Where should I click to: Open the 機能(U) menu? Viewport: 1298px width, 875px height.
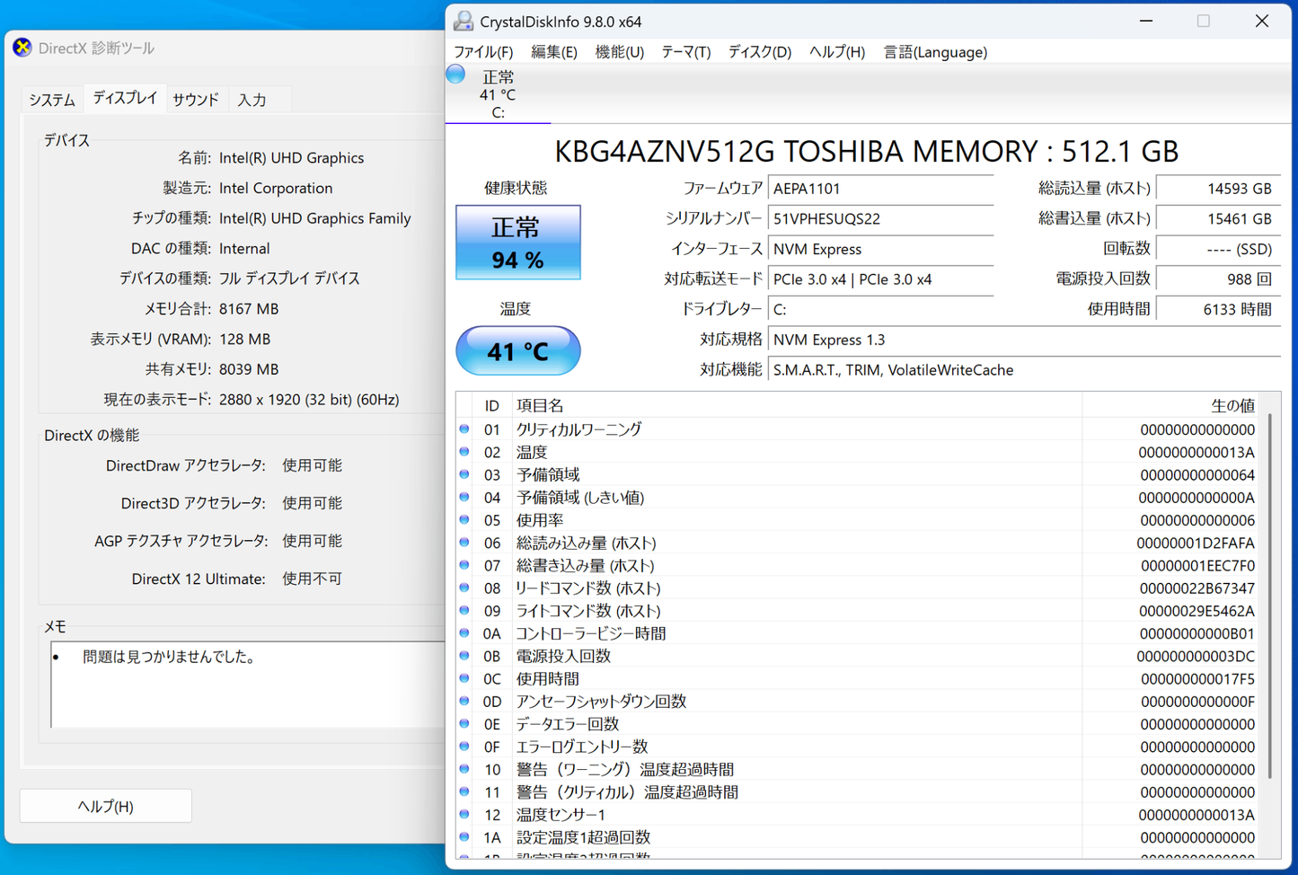[620, 52]
